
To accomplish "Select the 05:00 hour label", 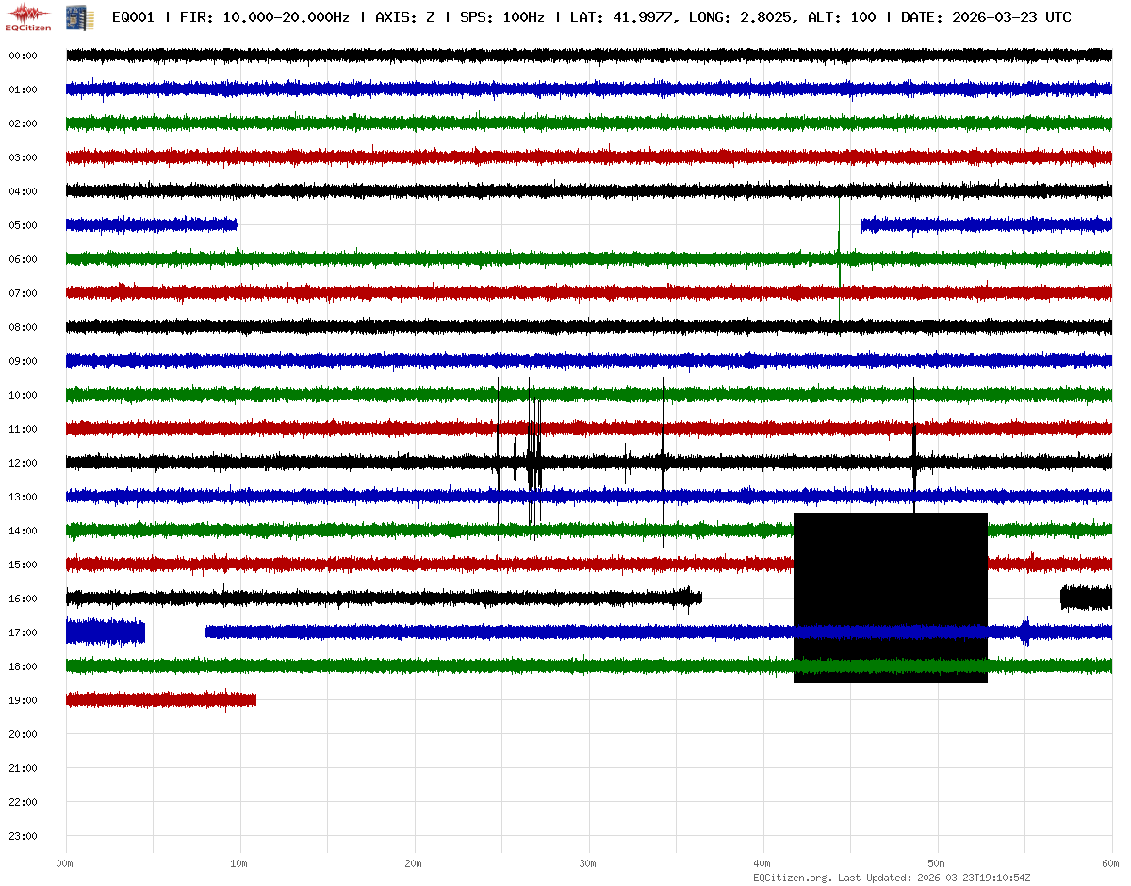I will point(23,225).
